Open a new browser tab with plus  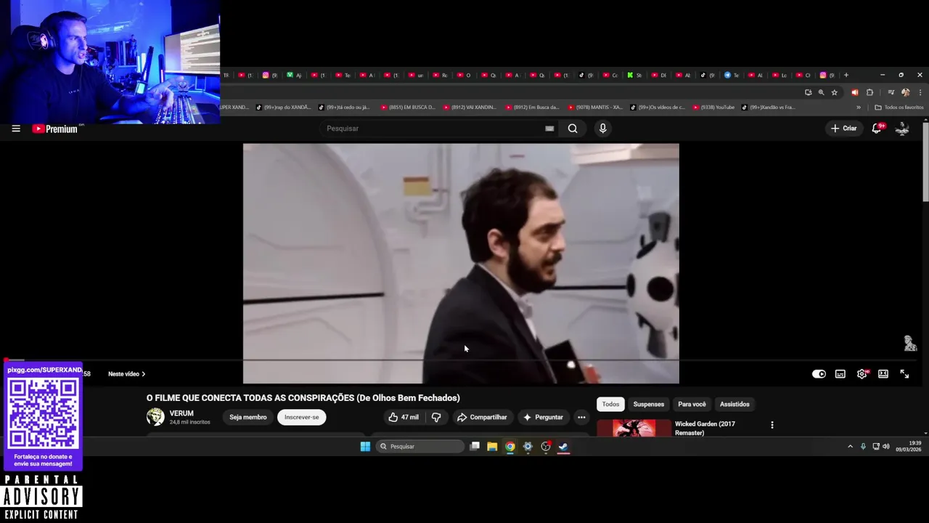pos(846,75)
